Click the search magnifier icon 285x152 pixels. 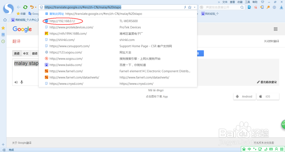242,7
